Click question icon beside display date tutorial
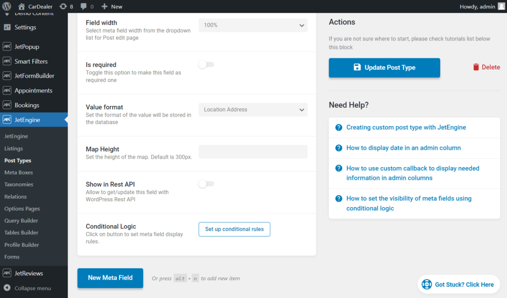Viewport: 507px width, 298px height. [x=339, y=148]
